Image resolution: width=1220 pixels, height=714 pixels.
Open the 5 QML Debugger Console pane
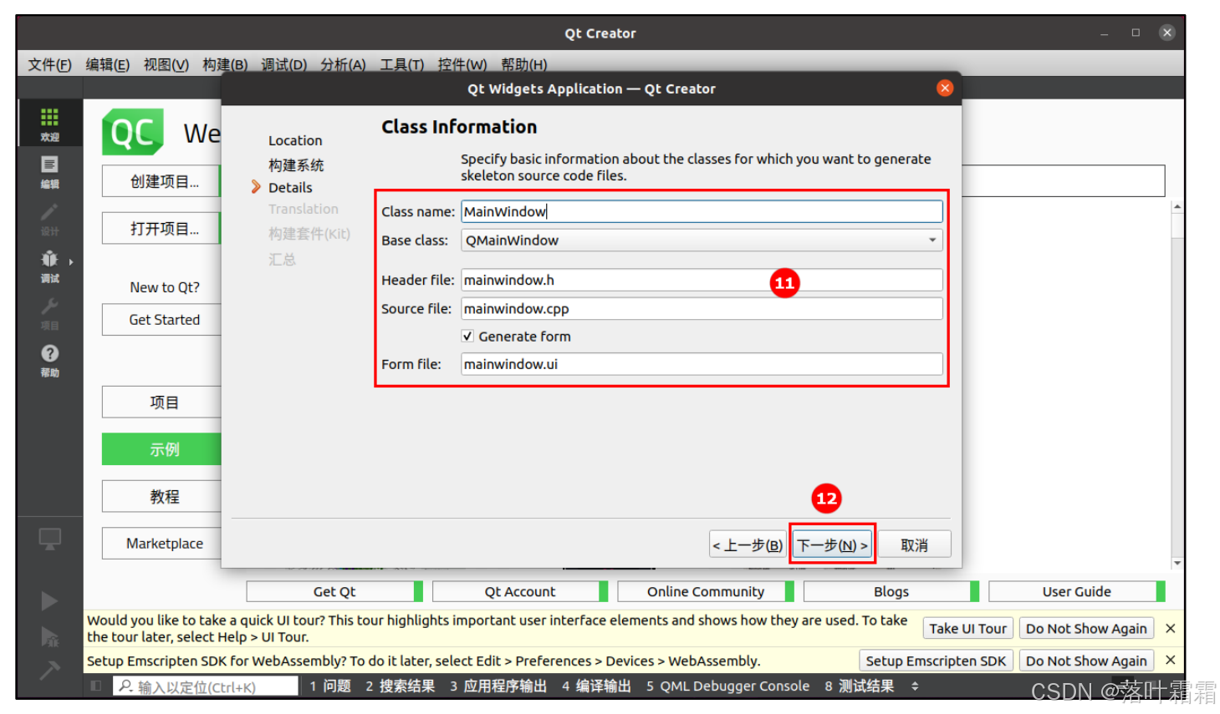click(727, 686)
